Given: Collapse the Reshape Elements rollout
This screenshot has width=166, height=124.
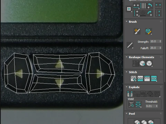Looking at the screenshot, I should click(x=127, y=57).
